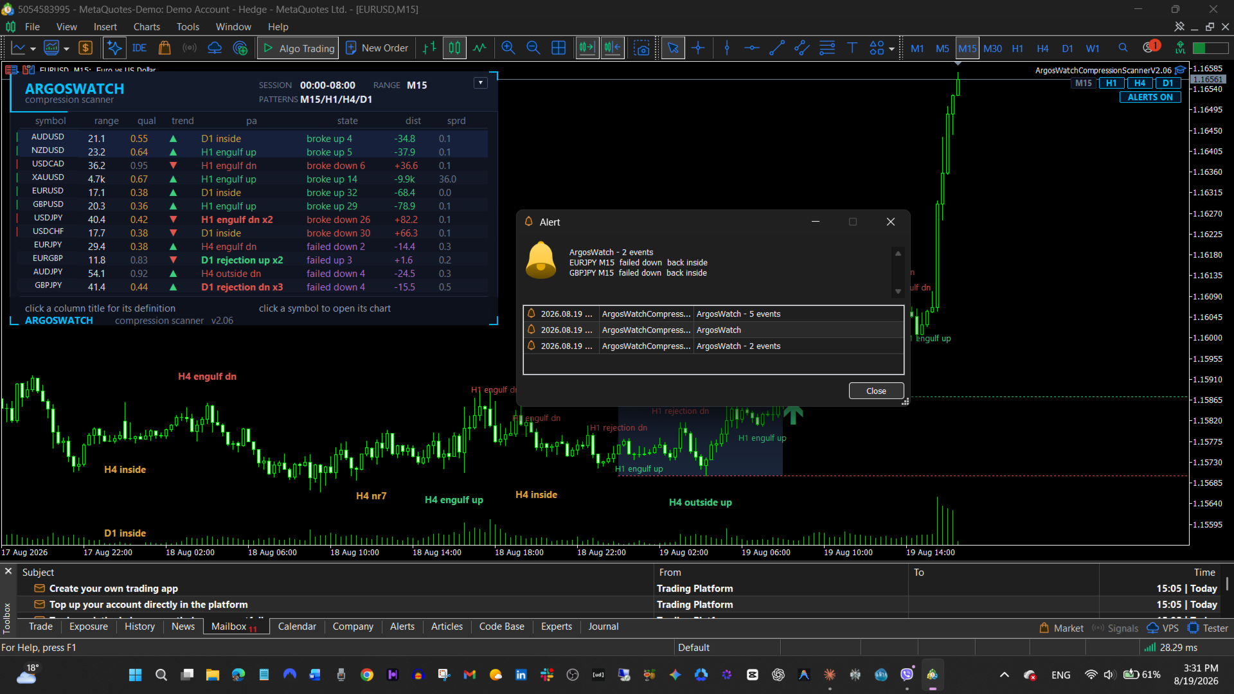Image resolution: width=1234 pixels, height=694 pixels.
Task: Click USDJPY symbol in the scanner
Action: tap(48, 218)
